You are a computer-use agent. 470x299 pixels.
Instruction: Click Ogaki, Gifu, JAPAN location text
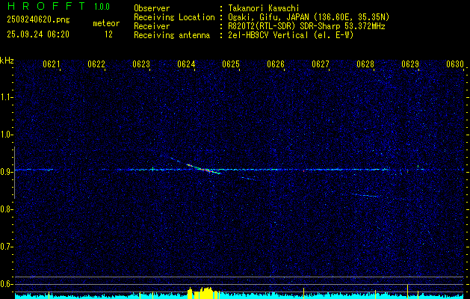309,17
